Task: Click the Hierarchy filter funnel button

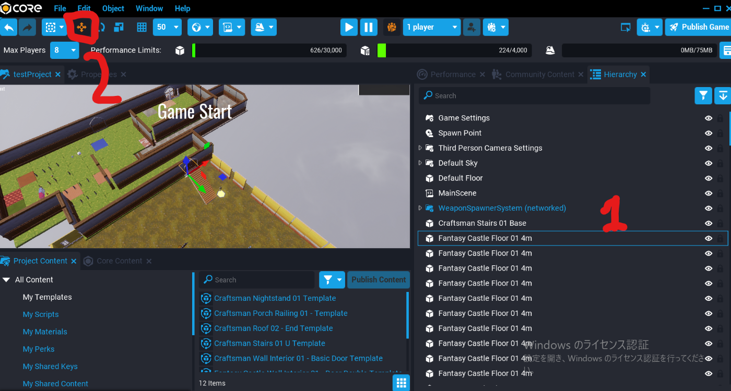Action: point(703,95)
